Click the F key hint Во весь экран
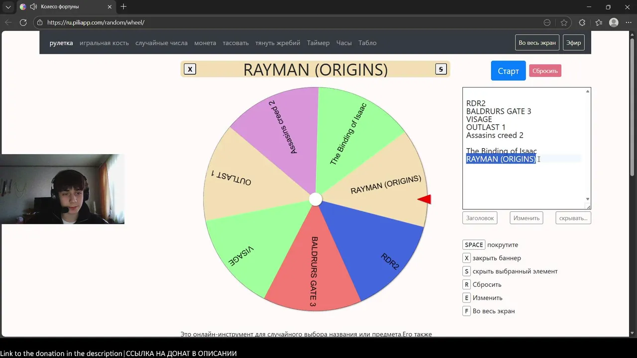This screenshot has width=637, height=358. pos(466,311)
